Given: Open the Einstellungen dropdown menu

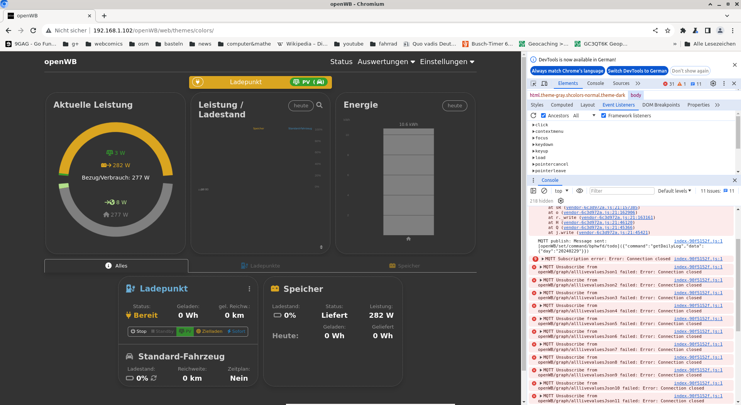Looking at the screenshot, I should tap(447, 62).
